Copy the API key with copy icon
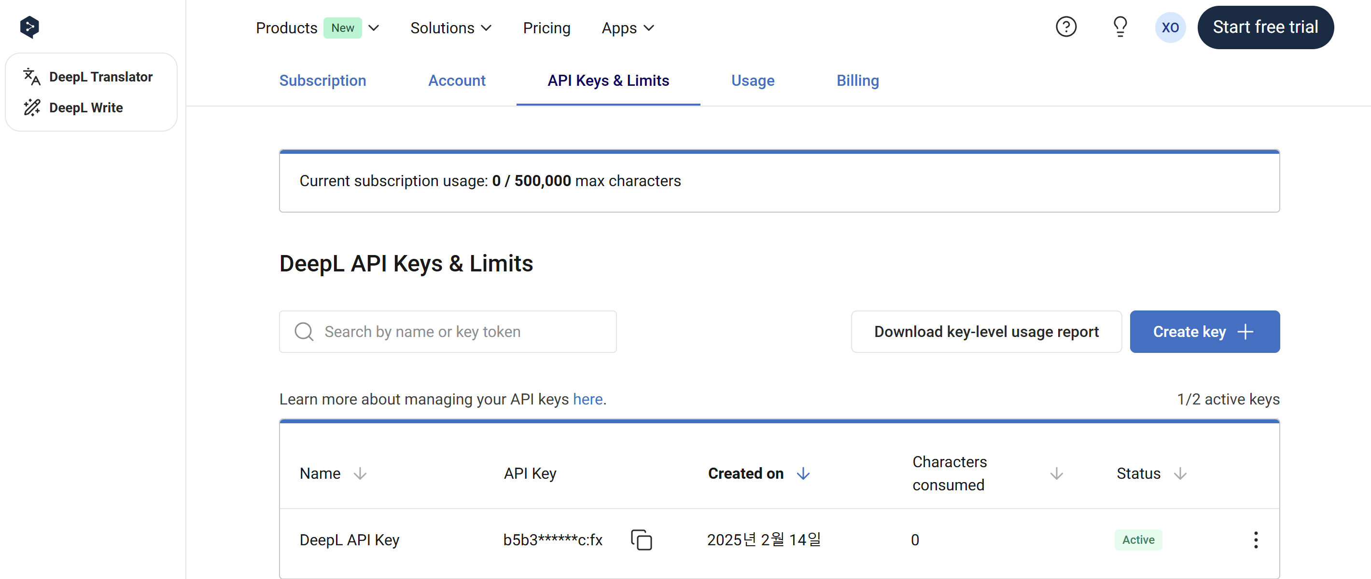Screen dimensions: 1371x579 tap(641, 539)
